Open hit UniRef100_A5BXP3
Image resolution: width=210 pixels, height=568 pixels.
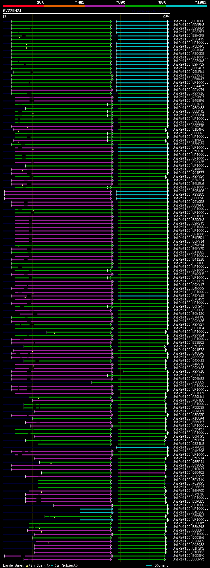click(x=188, y=46)
